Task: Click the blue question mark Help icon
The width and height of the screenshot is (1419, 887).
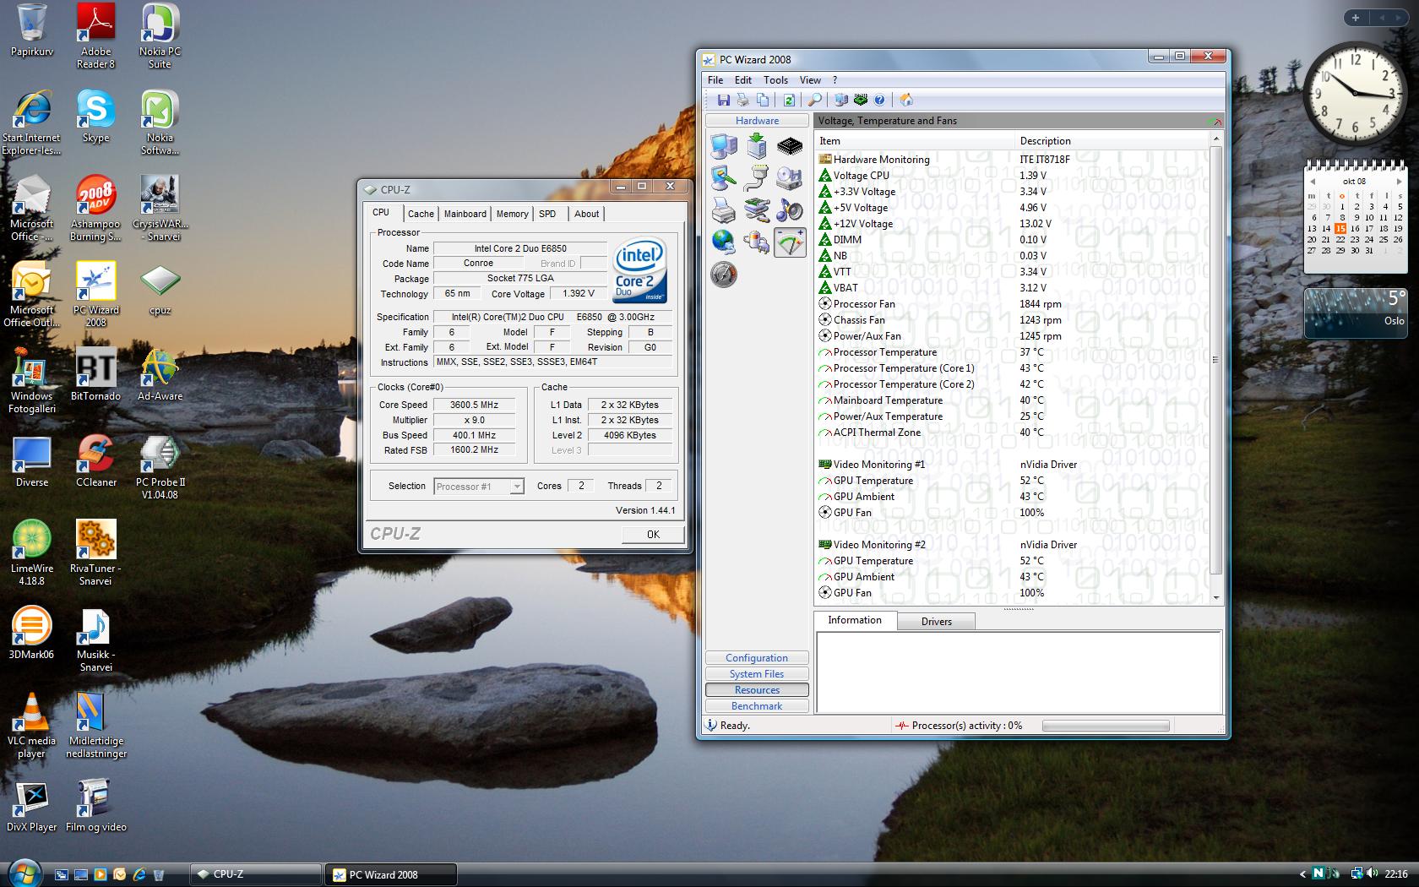Action: coord(879,100)
